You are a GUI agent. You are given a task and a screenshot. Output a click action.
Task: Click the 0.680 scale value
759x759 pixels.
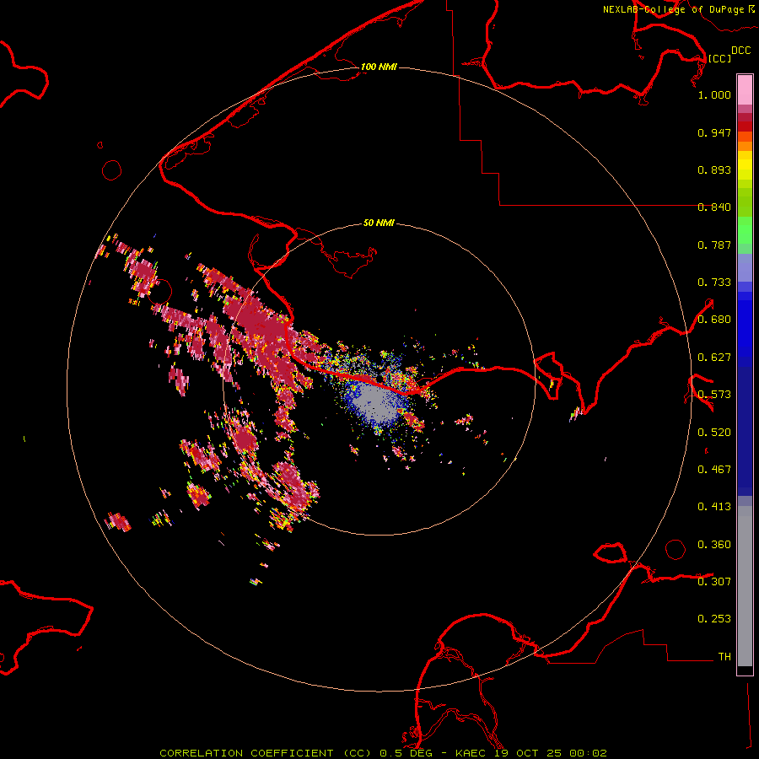[x=714, y=320]
